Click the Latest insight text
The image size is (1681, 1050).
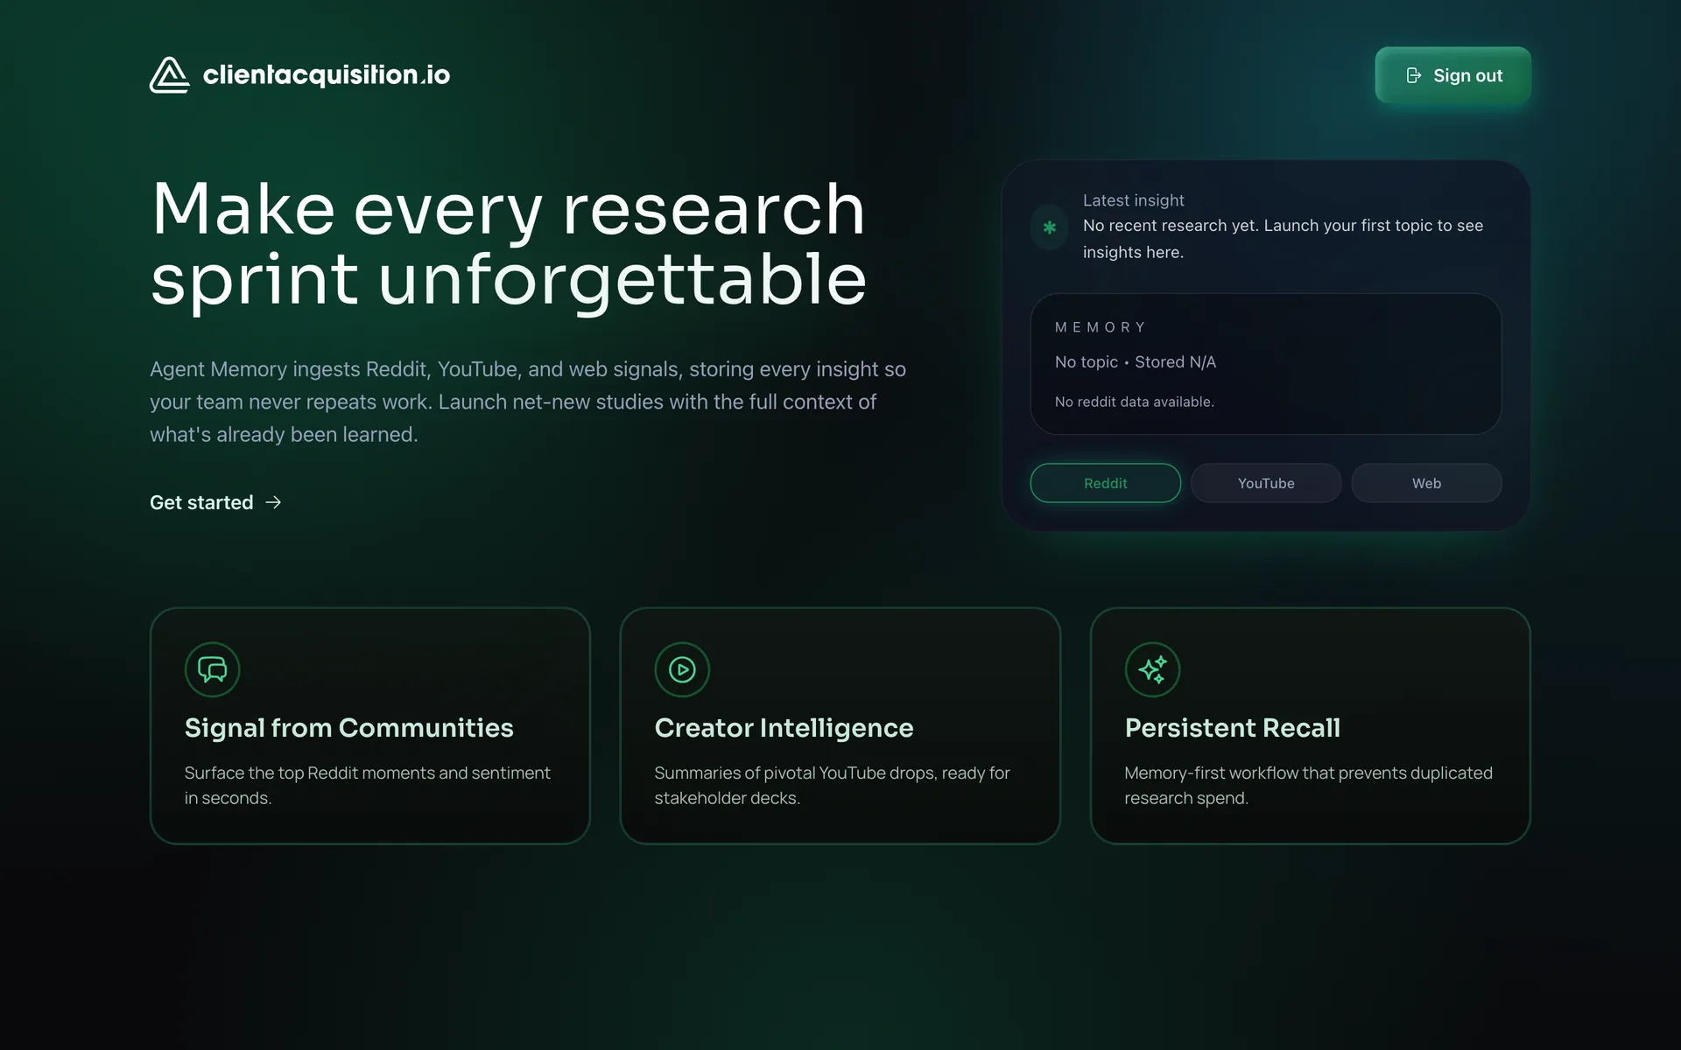1133,200
